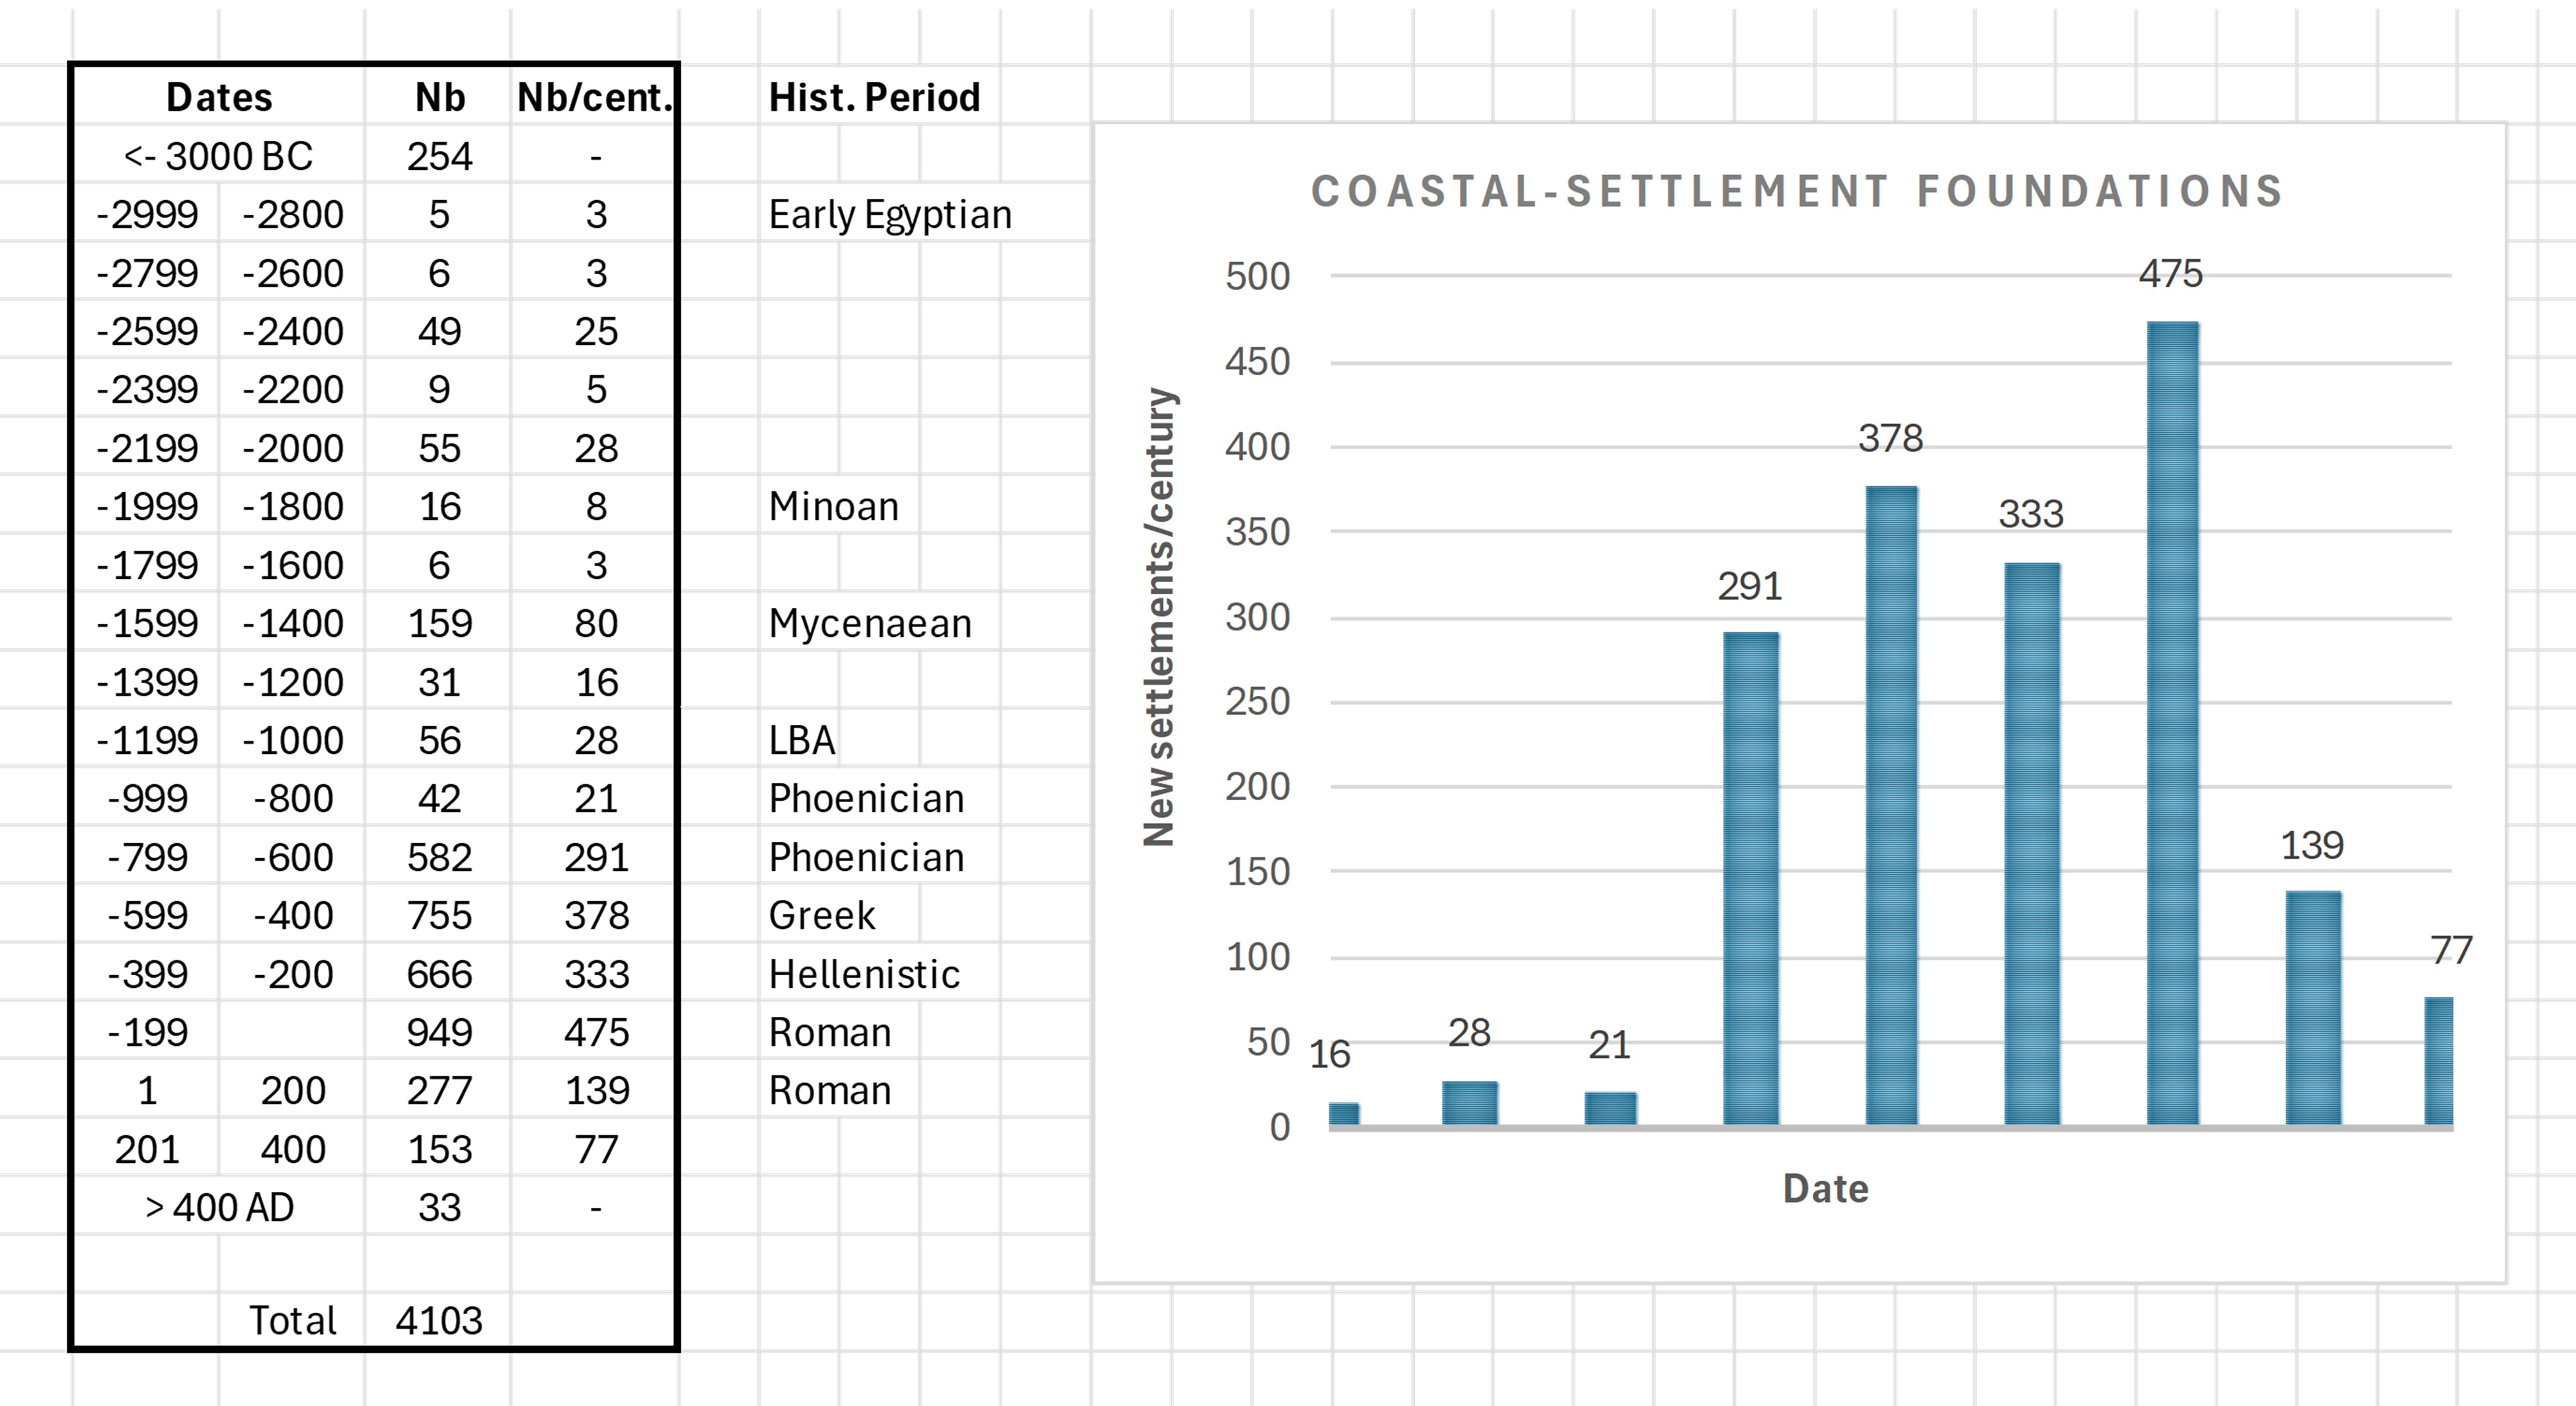Viewport: 2576px width, 1406px height.
Task: Click the cell containing 949
Action: pyautogui.click(x=439, y=1032)
